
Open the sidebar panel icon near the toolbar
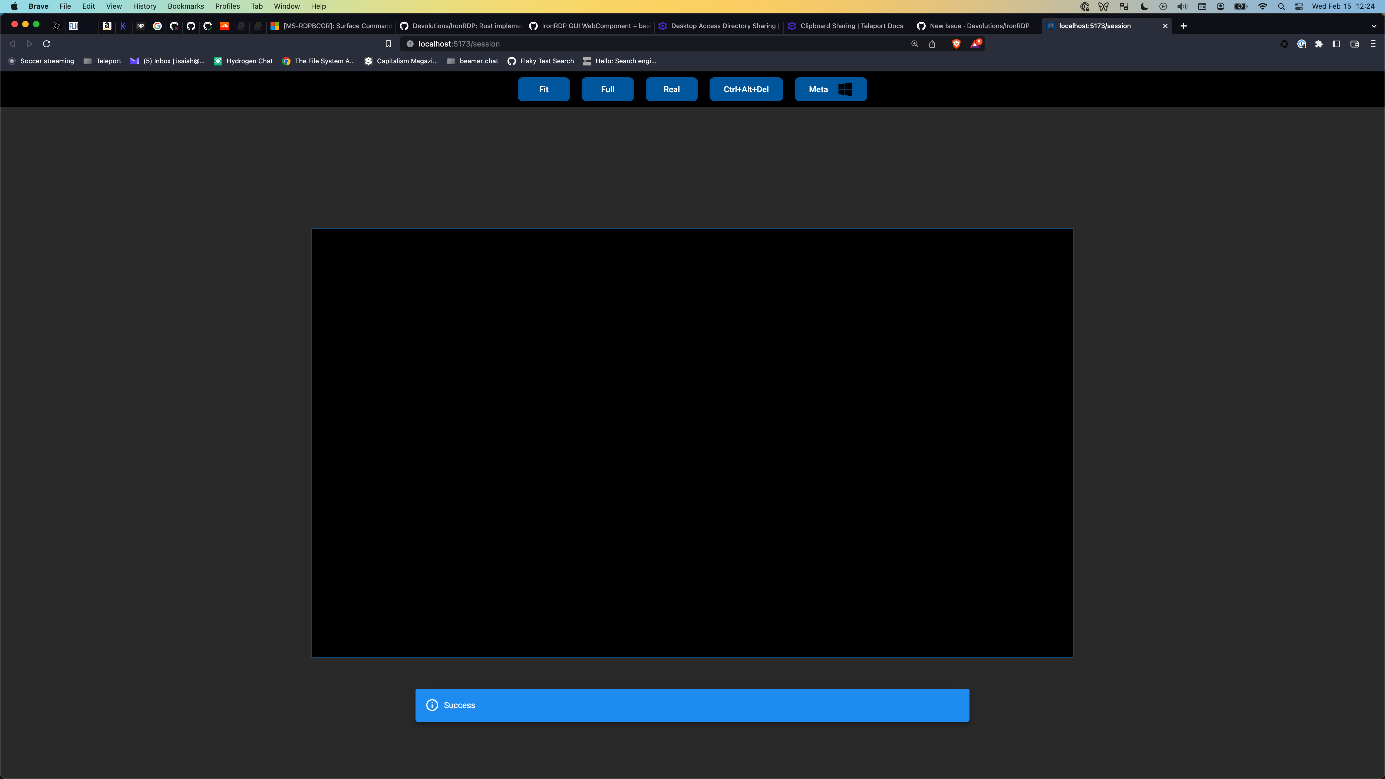click(x=1337, y=44)
